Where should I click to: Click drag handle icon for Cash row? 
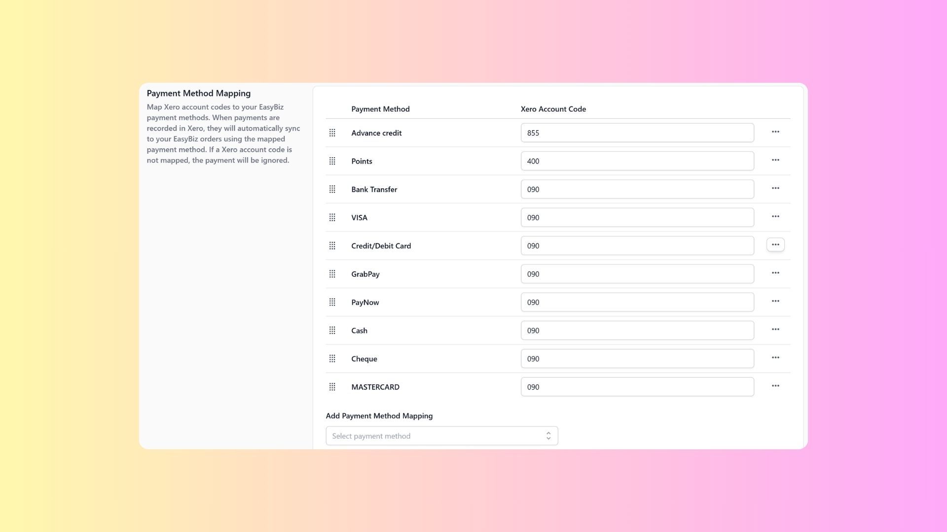(x=332, y=331)
